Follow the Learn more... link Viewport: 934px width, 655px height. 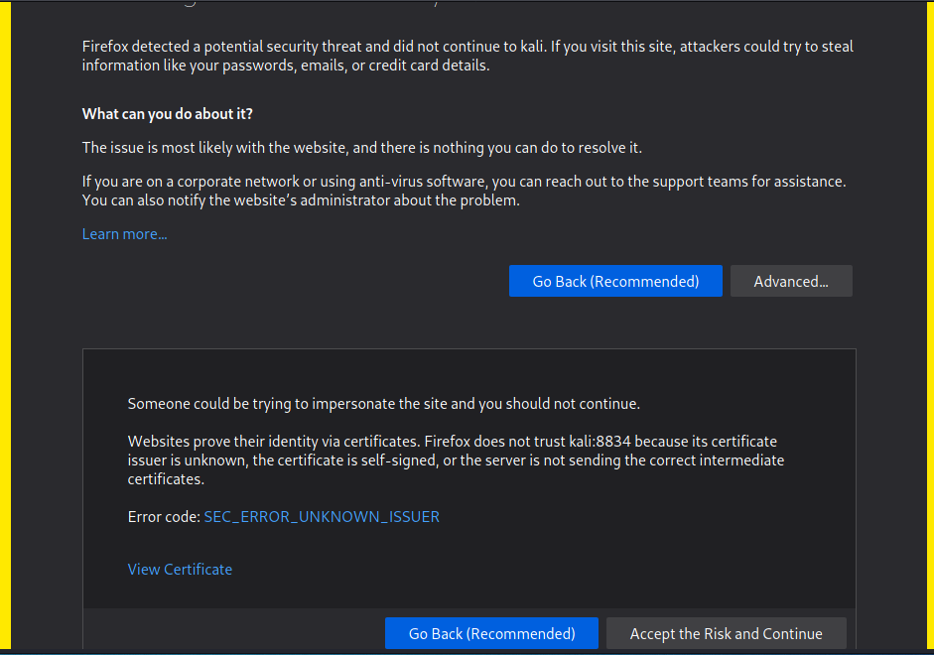pyautogui.click(x=124, y=234)
